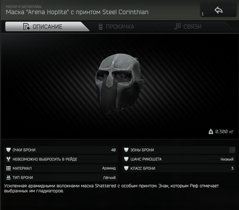Click the ОЧКИ БРОНИ label
Screen dimensions: 239x210
pyautogui.click(x=24, y=150)
